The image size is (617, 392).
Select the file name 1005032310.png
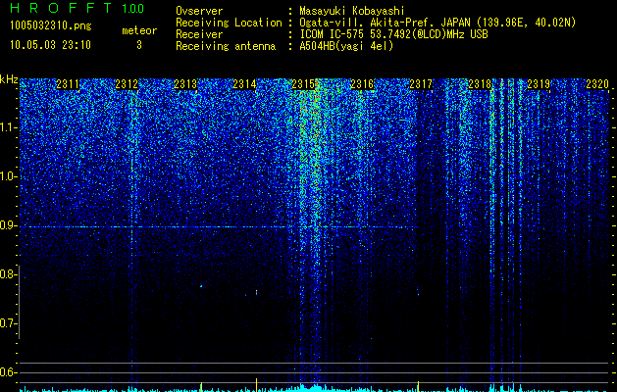pos(51,25)
